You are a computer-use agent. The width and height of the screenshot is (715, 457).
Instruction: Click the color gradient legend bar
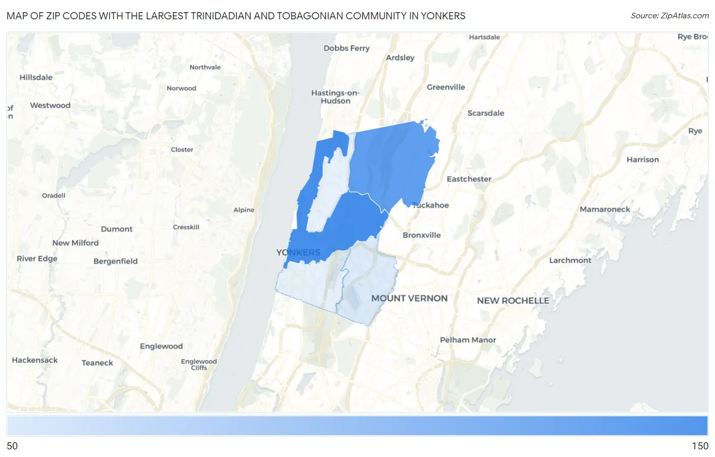[x=357, y=425]
